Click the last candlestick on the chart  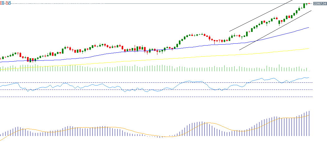309,3
